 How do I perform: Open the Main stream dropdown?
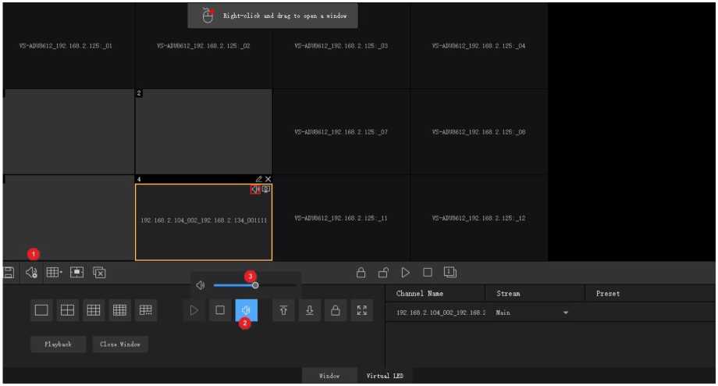click(x=566, y=313)
